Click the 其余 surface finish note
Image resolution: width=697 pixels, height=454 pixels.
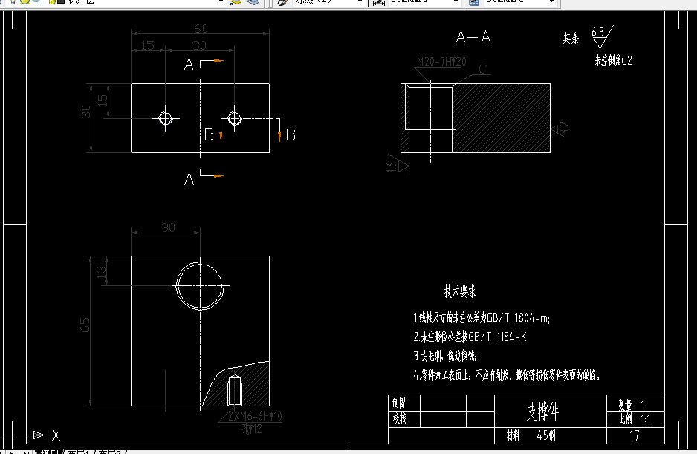(571, 38)
